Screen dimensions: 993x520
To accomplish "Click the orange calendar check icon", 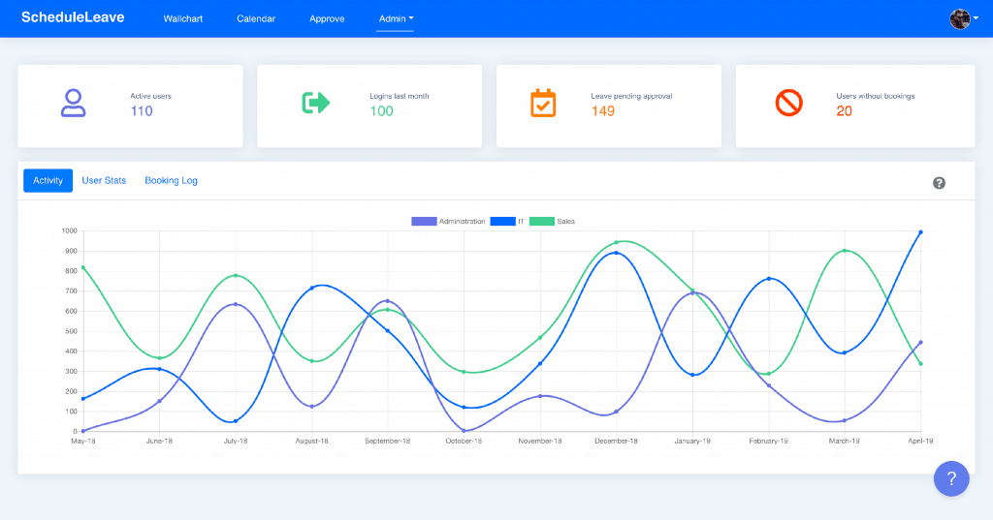I will 543,103.
